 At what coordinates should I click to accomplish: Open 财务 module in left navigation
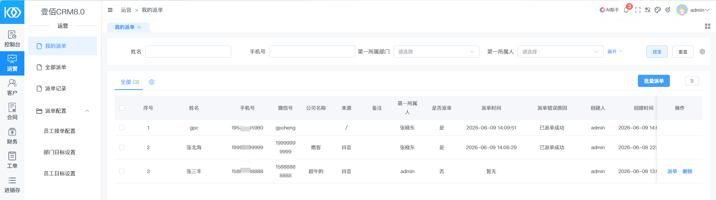pyautogui.click(x=12, y=136)
